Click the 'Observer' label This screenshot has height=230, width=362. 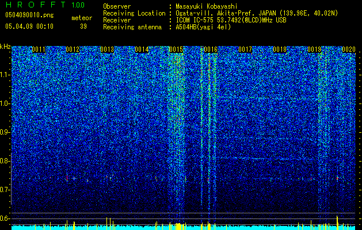coord(117,6)
